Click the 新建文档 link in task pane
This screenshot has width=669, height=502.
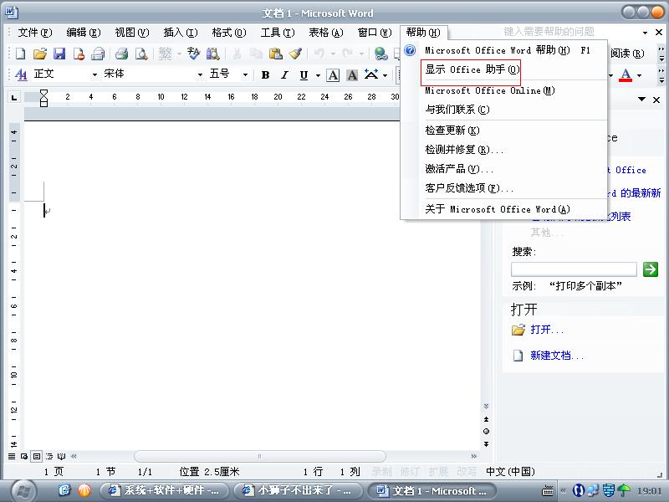click(x=557, y=356)
